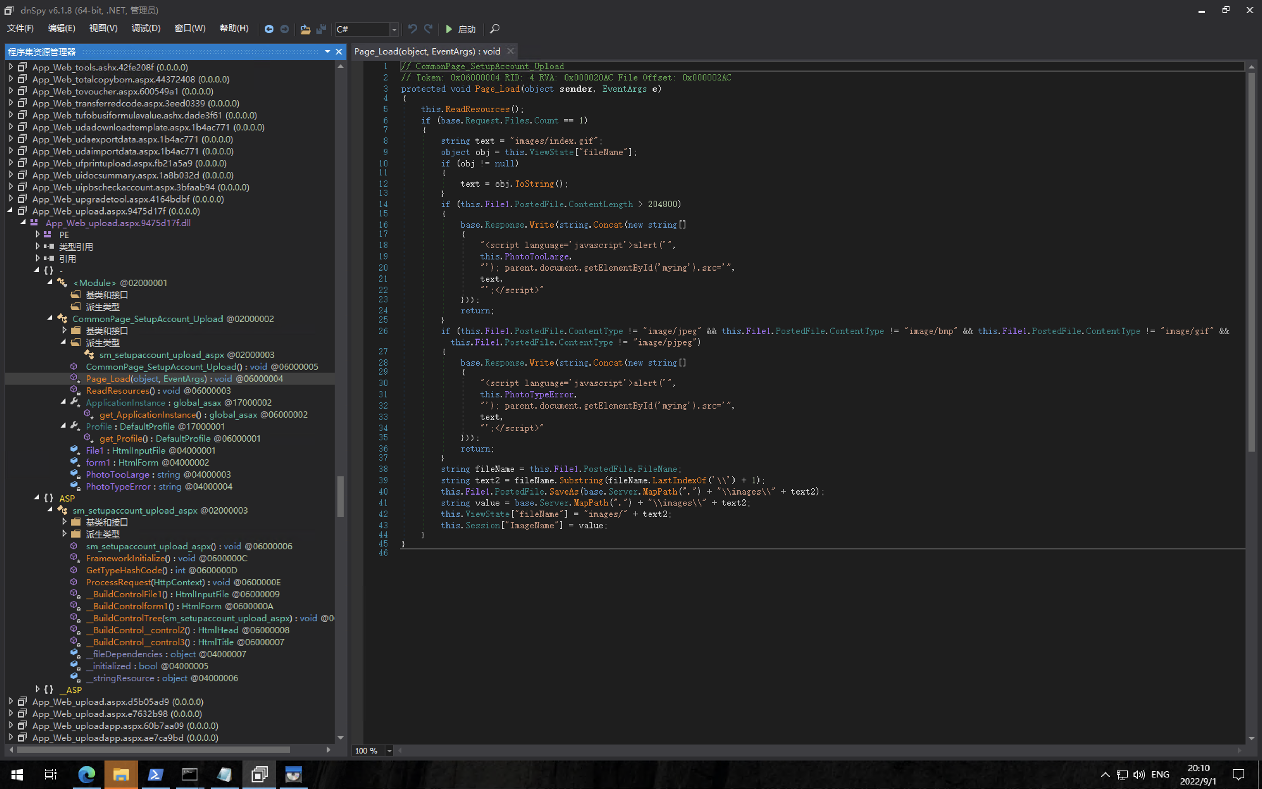Click the ReadResources link in code

point(477,109)
